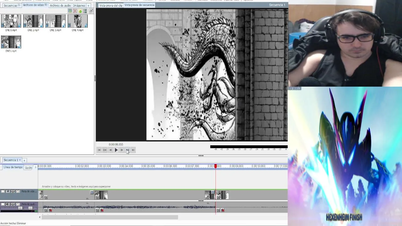Image resolution: width=402 pixels, height=226 pixels.
Task: Open FX for first audio clip
Action: point(46,210)
